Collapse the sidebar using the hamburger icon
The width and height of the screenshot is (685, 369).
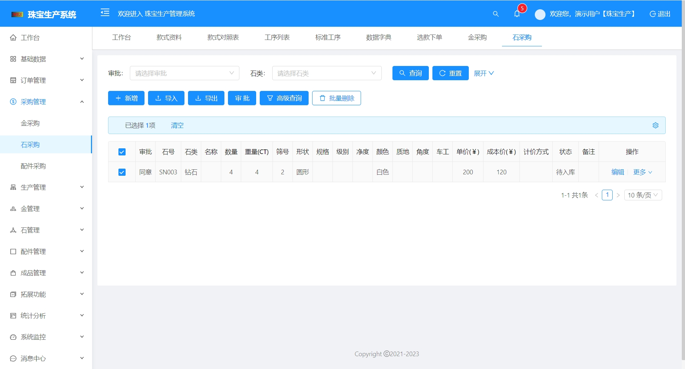pos(105,13)
